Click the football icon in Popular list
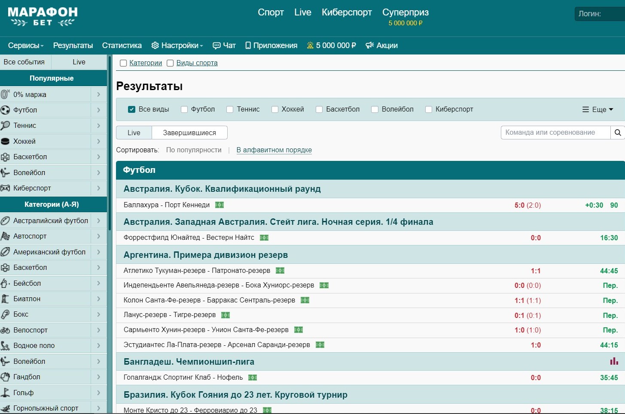This screenshot has width=625, height=414. pyautogui.click(x=5, y=110)
